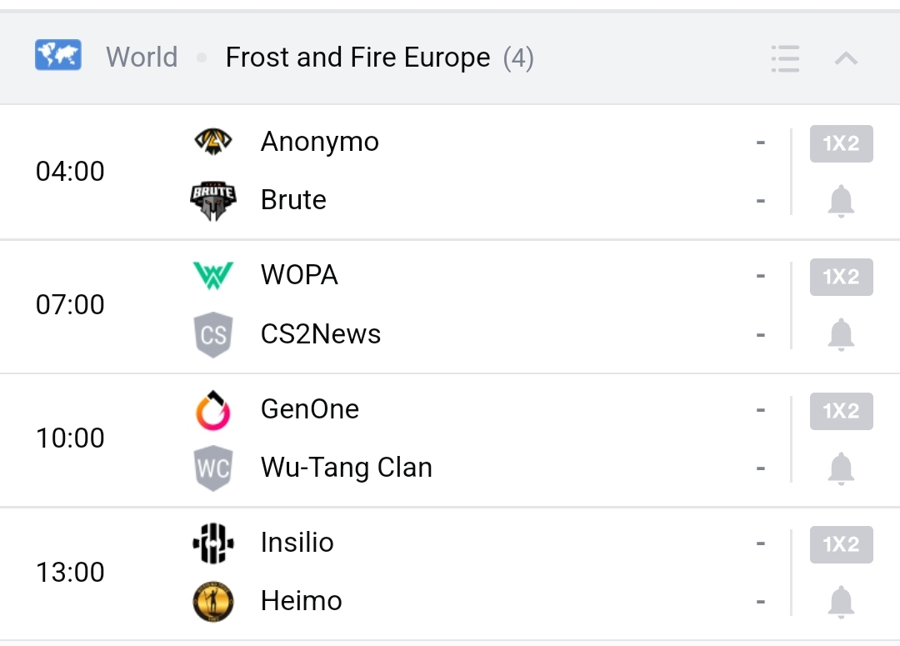The height and width of the screenshot is (646, 900).
Task: Open the 13:00 match time row
Action: [x=70, y=573]
